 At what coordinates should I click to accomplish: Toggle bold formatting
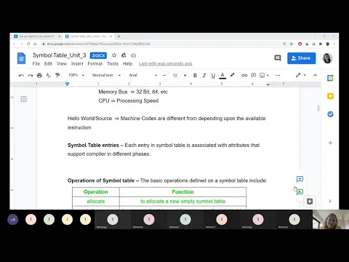coord(195,76)
